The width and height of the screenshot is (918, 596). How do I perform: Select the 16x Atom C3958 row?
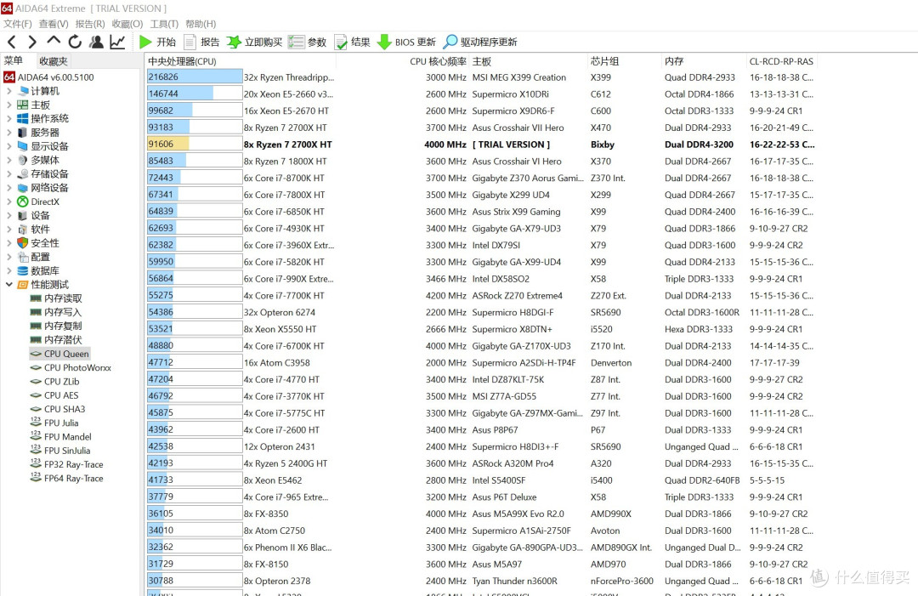(480, 363)
